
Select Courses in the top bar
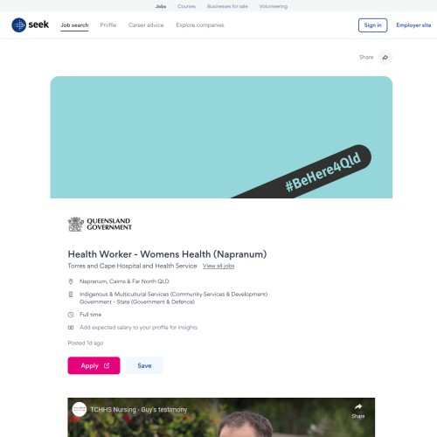(x=186, y=6)
